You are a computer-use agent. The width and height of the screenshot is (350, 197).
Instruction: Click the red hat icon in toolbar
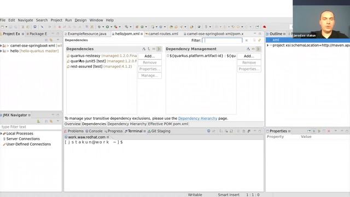[x=265, y=27]
